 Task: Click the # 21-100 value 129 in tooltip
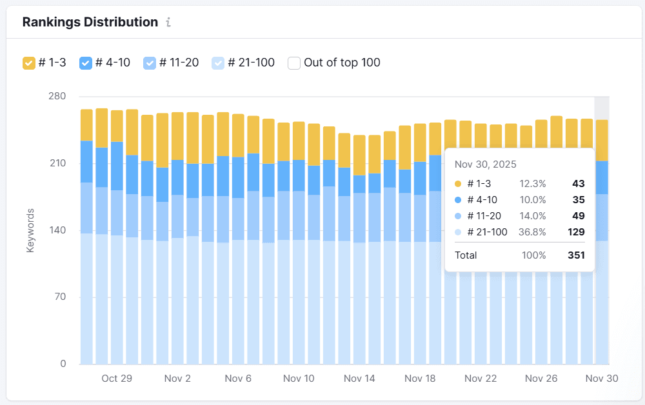coord(576,232)
